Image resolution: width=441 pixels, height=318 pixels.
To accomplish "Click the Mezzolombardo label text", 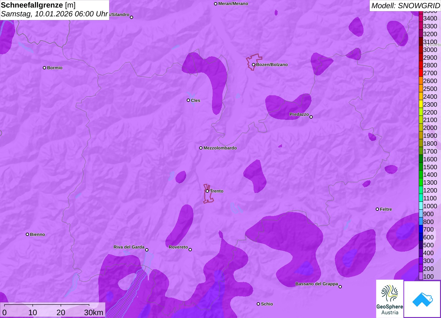I will pyautogui.click(x=220, y=148).
